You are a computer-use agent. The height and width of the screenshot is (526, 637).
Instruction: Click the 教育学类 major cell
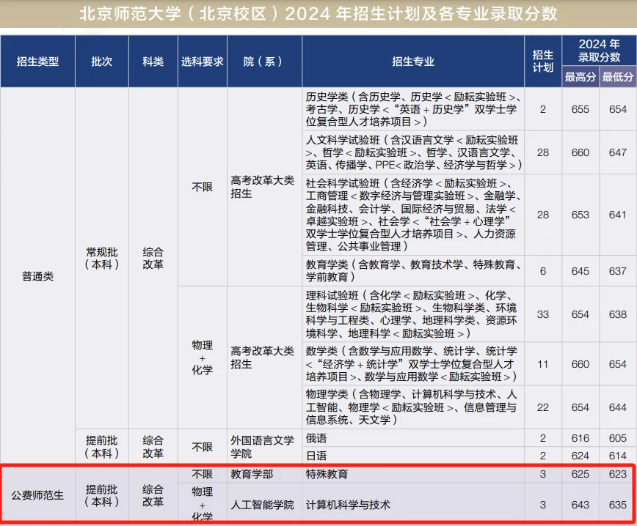pos(413,270)
